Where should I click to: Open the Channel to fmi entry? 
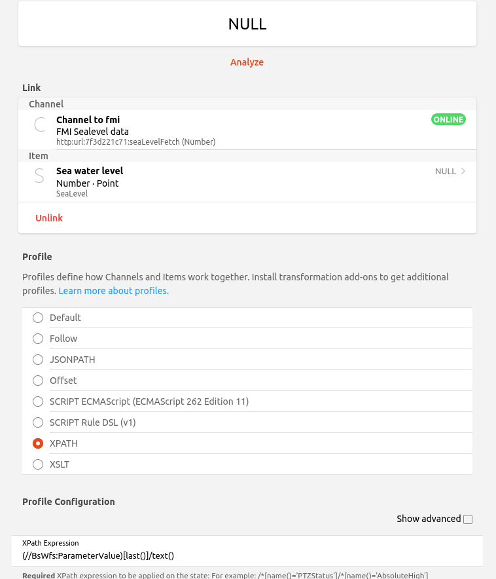coord(196,130)
